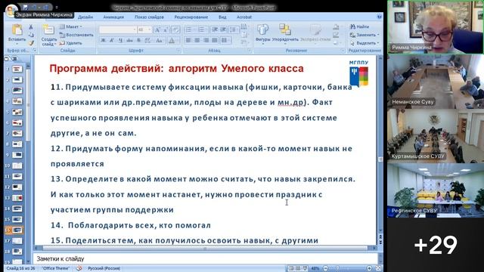Toggle align text right
This screenshot has height=272, width=484.
[x=206, y=40]
